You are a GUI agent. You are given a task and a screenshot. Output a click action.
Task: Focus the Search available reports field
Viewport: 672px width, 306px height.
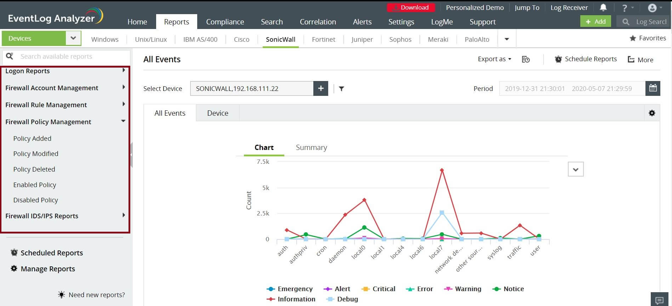(x=66, y=57)
